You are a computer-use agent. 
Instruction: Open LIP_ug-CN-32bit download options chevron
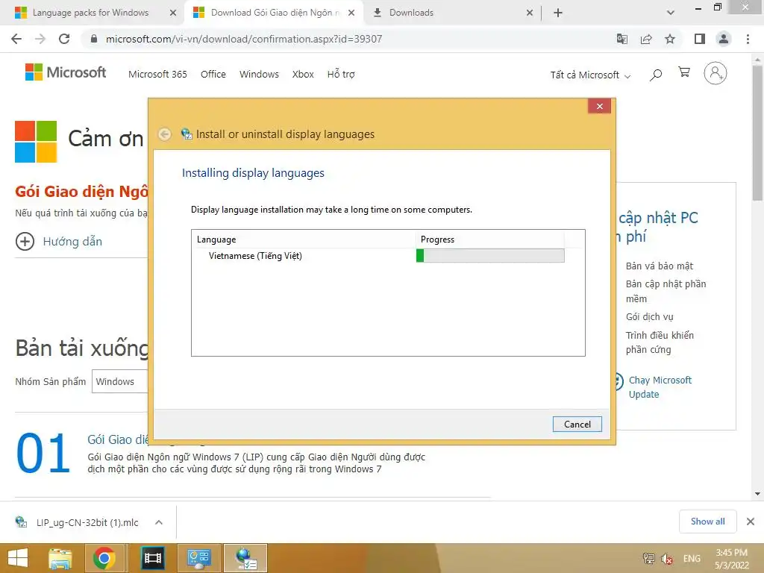tap(158, 522)
